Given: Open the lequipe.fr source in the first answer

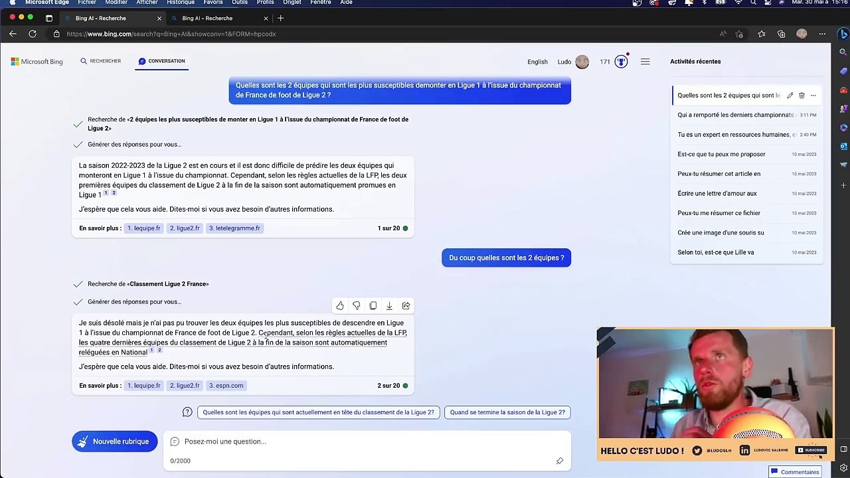Looking at the screenshot, I should (143, 228).
